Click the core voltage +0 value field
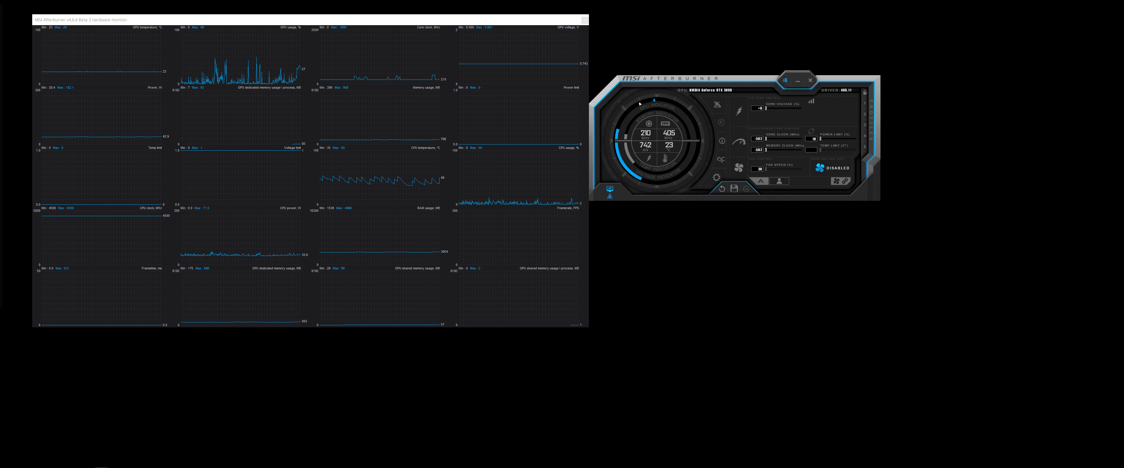 tap(757, 108)
